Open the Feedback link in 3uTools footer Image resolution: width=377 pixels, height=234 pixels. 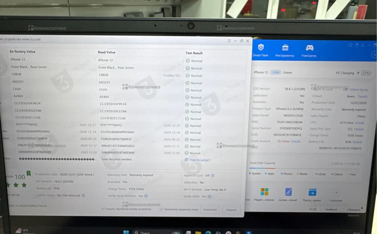coord(331,209)
